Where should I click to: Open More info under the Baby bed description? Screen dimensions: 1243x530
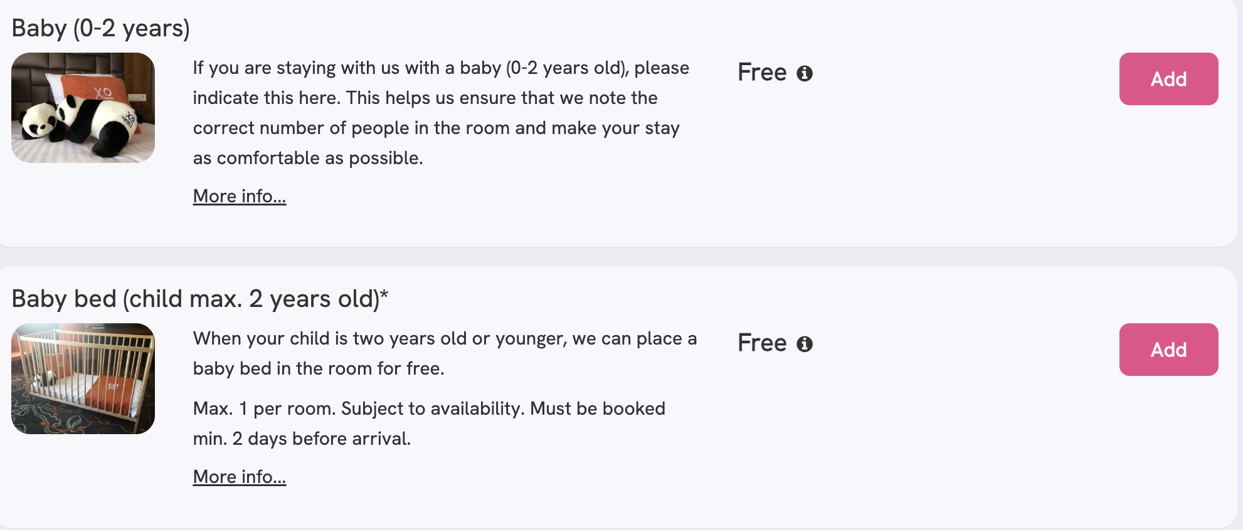240,477
